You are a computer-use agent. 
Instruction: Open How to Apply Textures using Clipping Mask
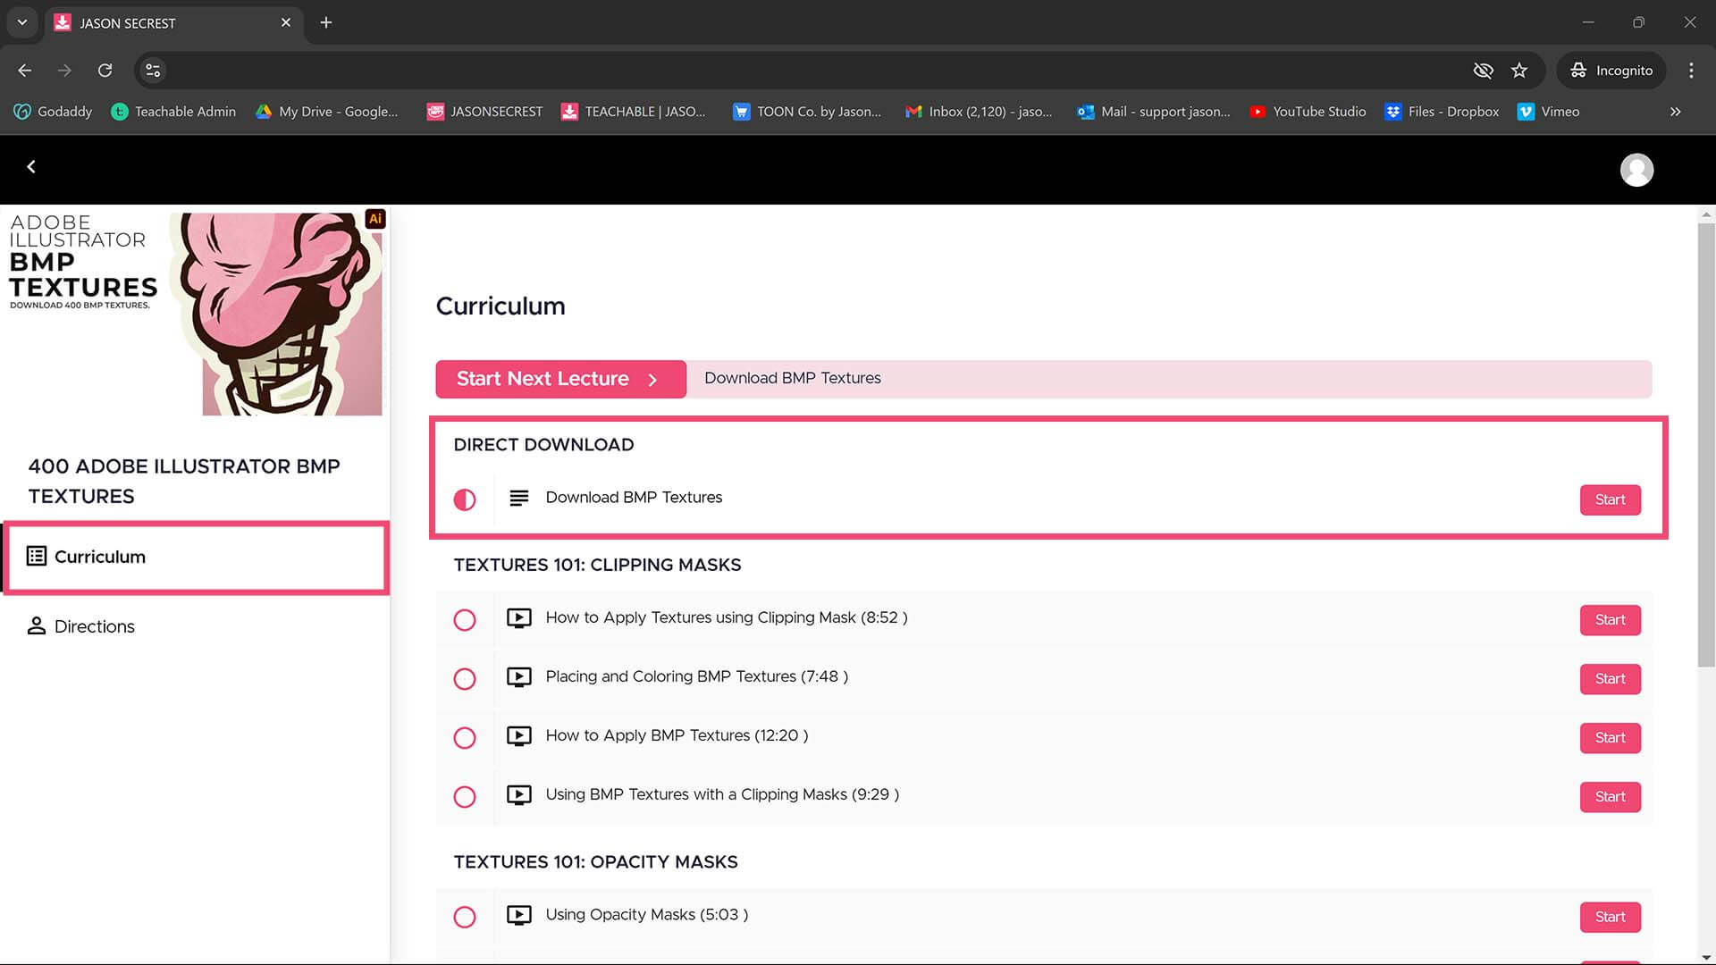pyautogui.click(x=726, y=617)
